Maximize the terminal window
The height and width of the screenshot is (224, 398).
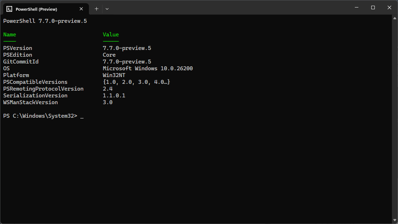coord(373,7)
